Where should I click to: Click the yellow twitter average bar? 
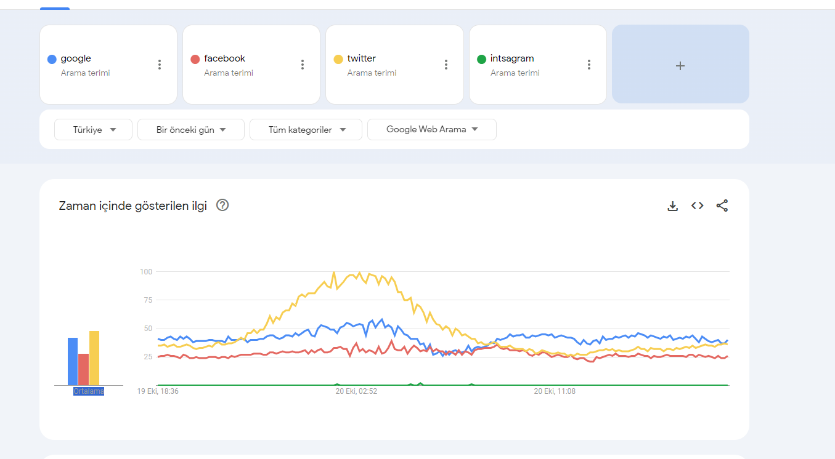point(94,358)
